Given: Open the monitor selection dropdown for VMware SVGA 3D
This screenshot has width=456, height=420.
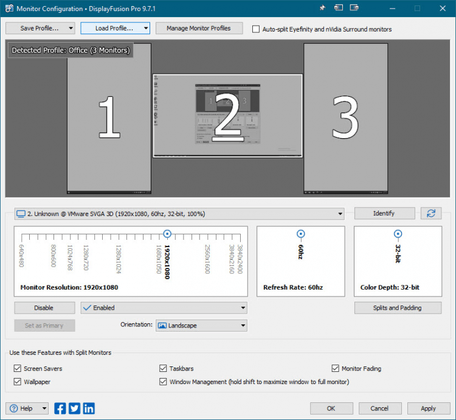Looking at the screenshot, I should click(x=179, y=214).
